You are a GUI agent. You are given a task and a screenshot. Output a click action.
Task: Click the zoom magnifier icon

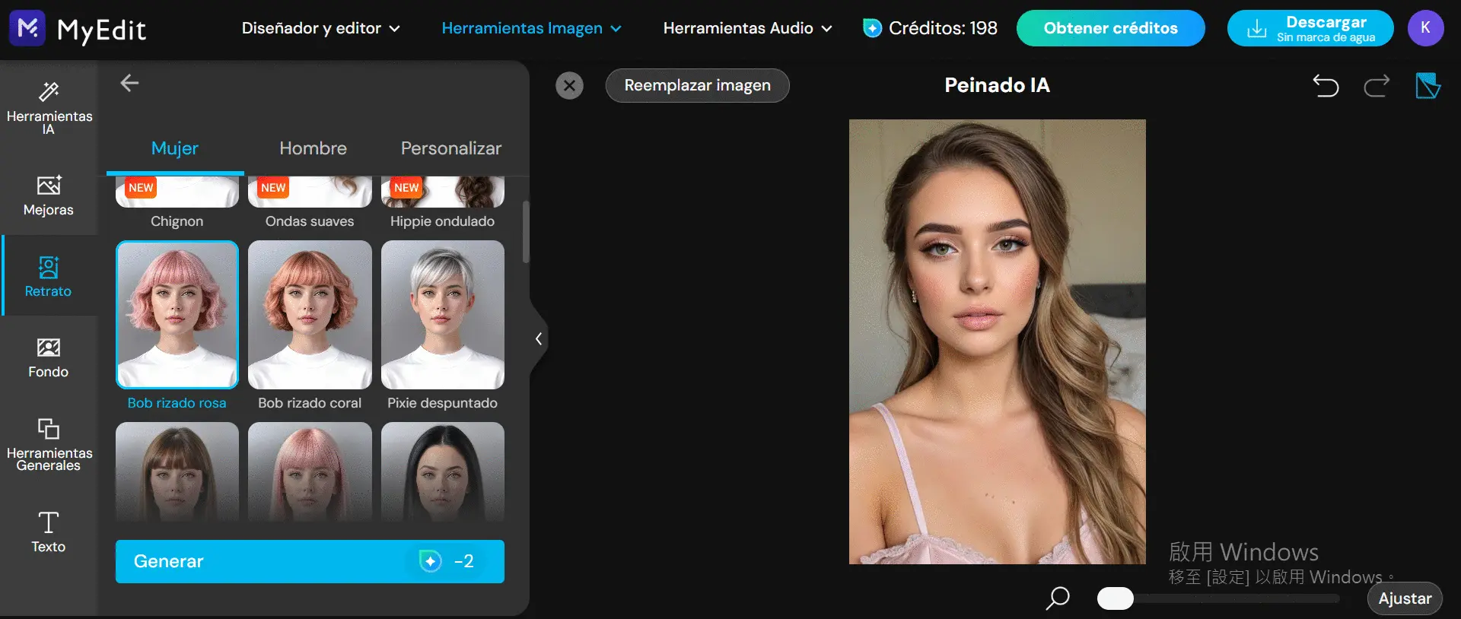click(1058, 598)
